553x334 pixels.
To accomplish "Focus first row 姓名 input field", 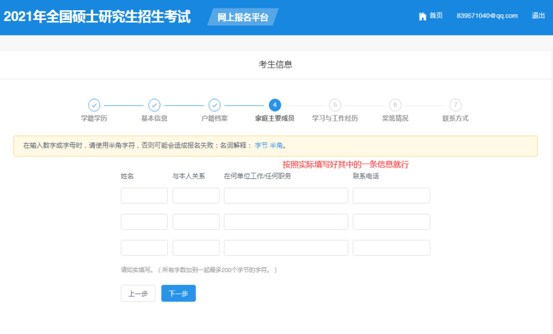I will (x=144, y=195).
